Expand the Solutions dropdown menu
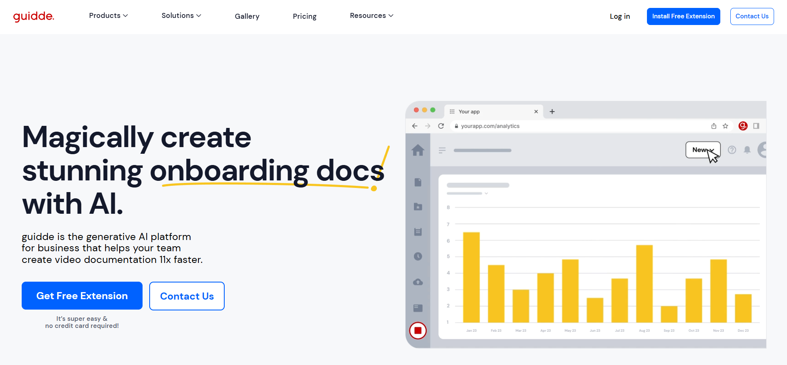 [181, 16]
